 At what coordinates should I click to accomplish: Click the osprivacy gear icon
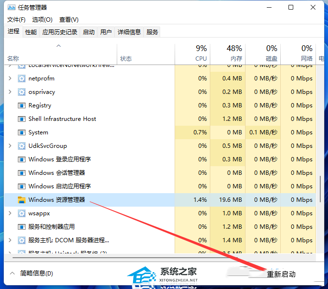click(22, 92)
